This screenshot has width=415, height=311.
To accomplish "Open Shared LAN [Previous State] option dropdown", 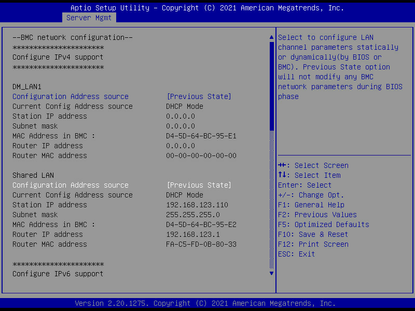I will click(x=199, y=185).
